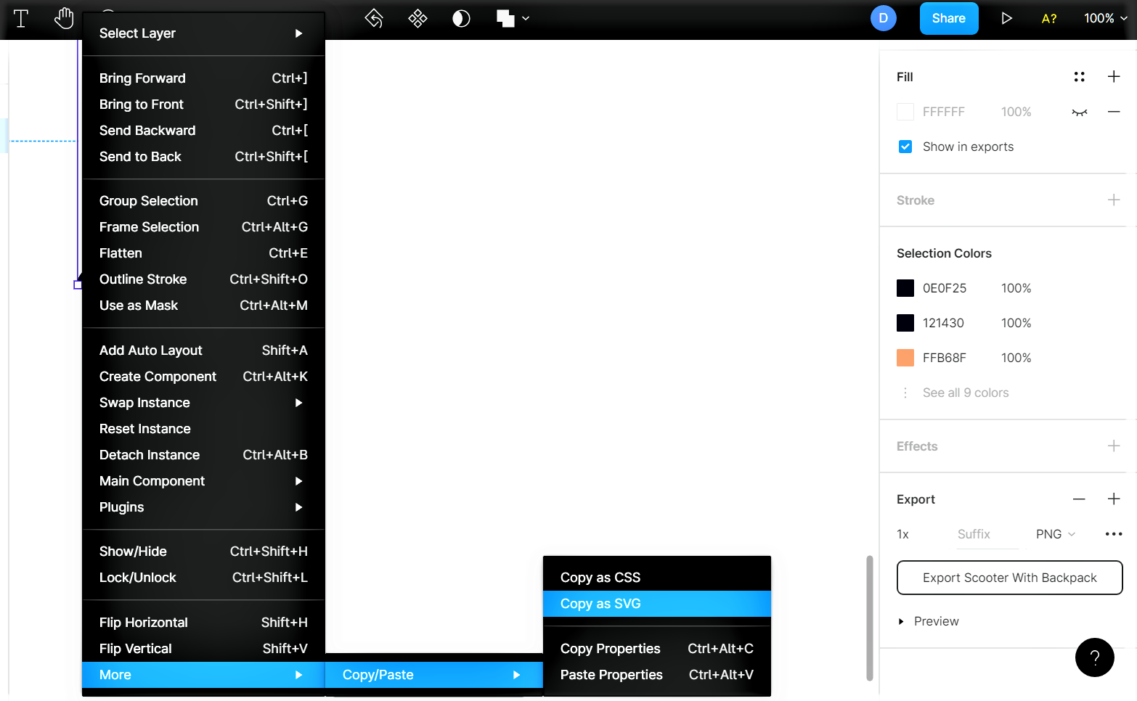Select the Hand tool
This screenshot has height=701, width=1137.
tap(64, 18)
